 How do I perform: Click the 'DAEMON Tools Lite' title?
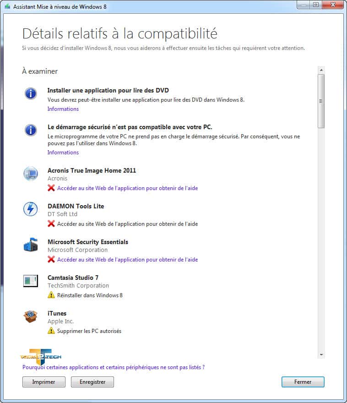(x=76, y=206)
